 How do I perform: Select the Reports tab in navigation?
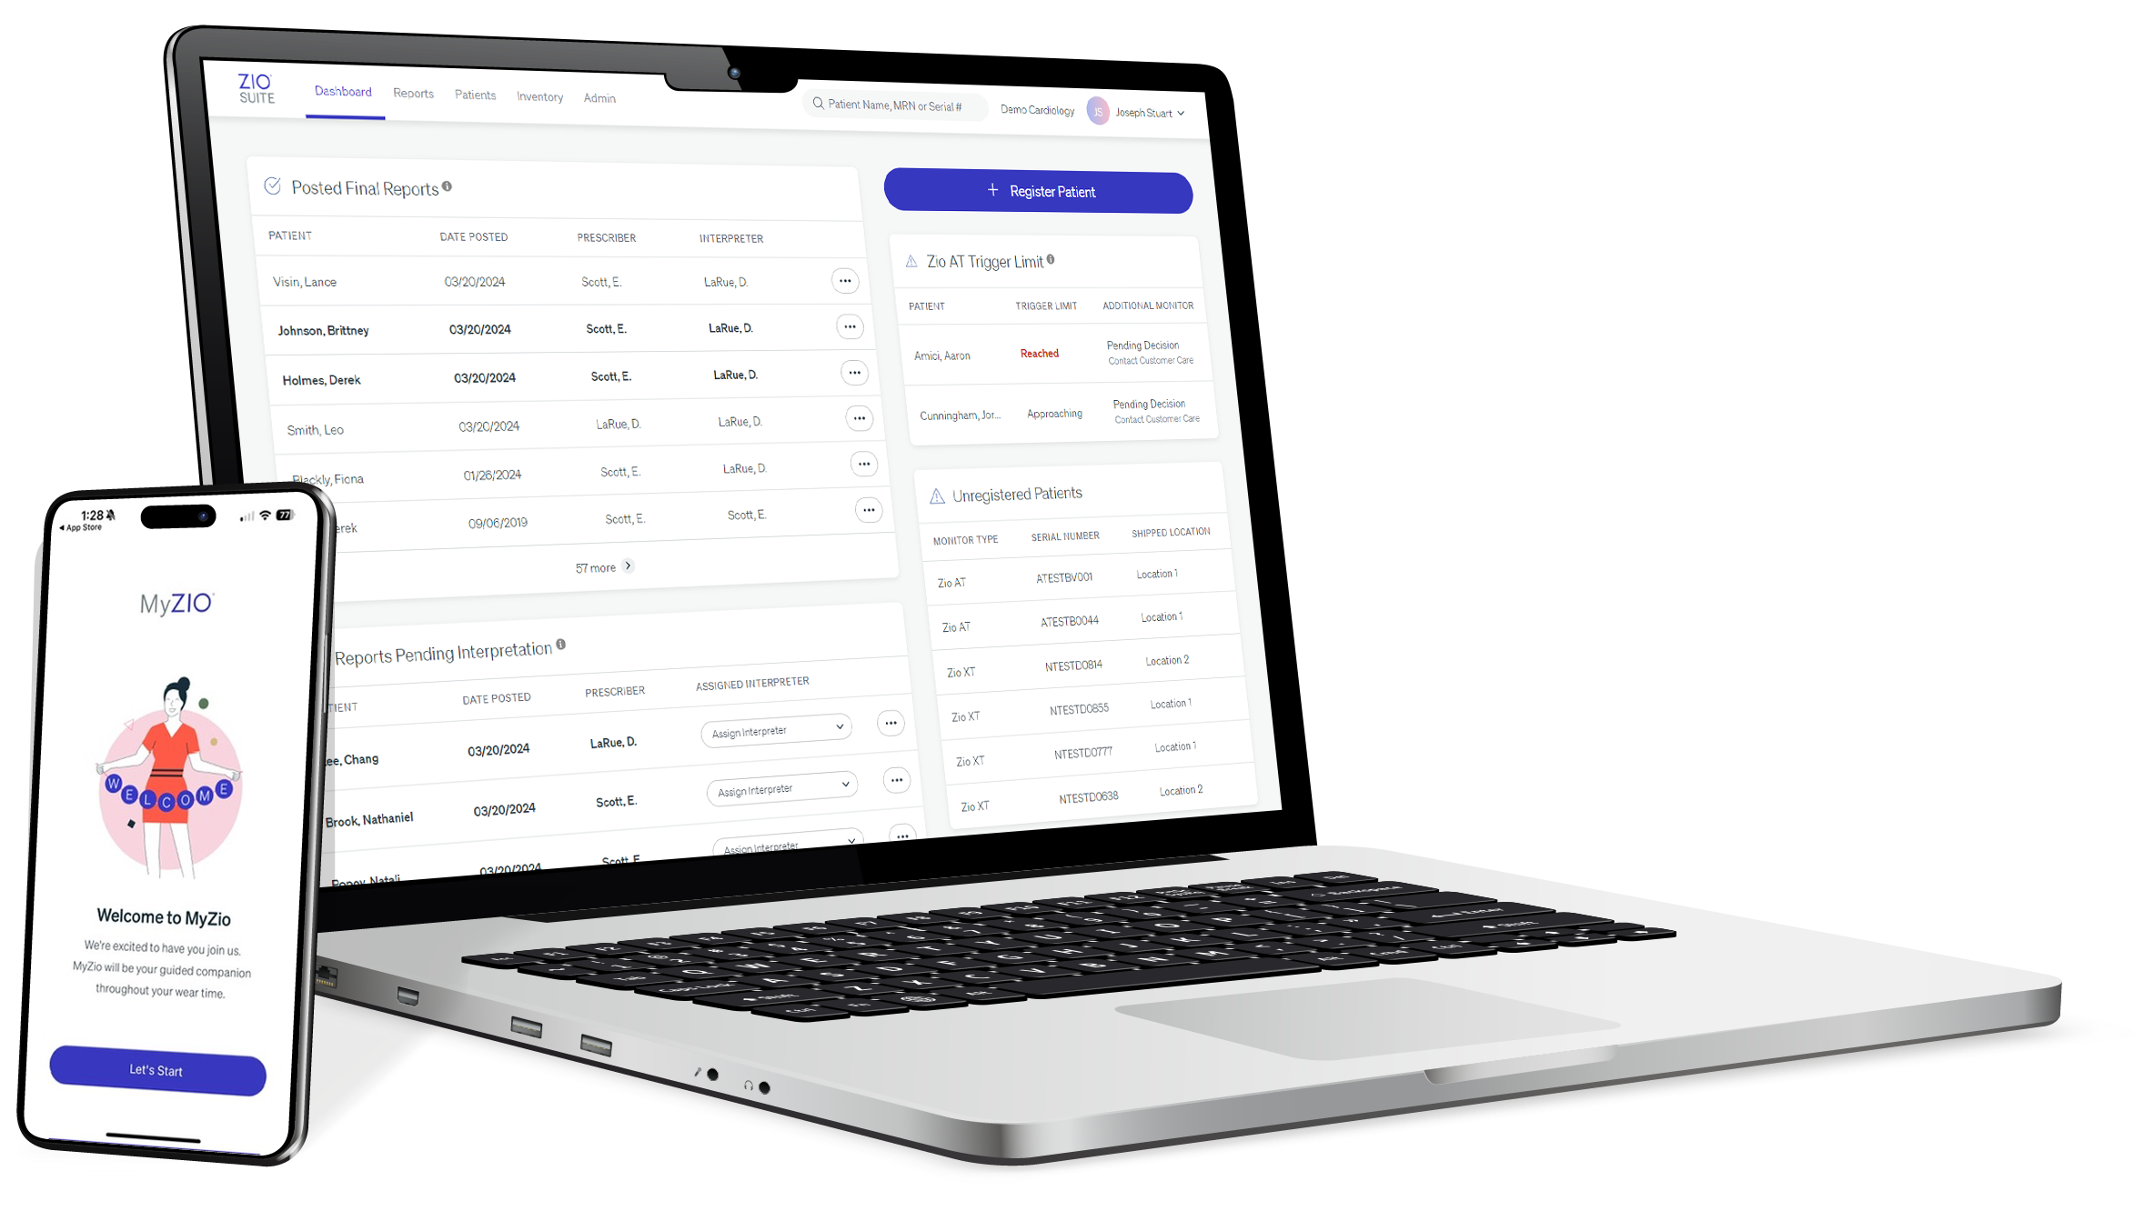tap(411, 96)
